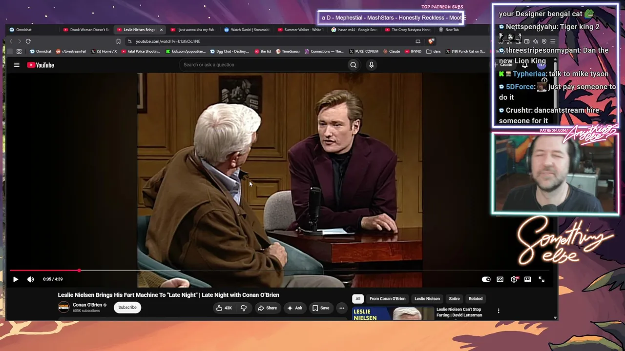Click the YouTube search magnifier button

click(353, 65)
